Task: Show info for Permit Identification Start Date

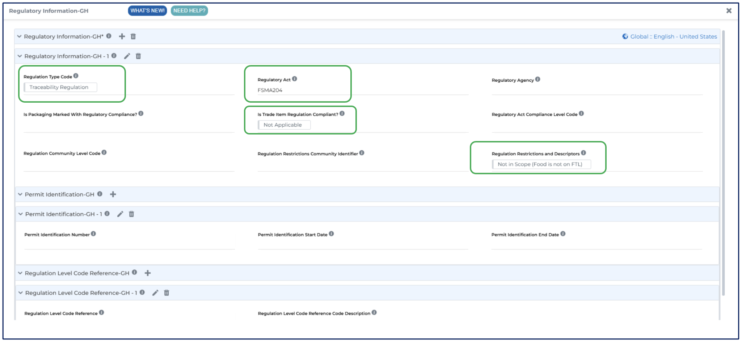Action: tap(332, 234)
